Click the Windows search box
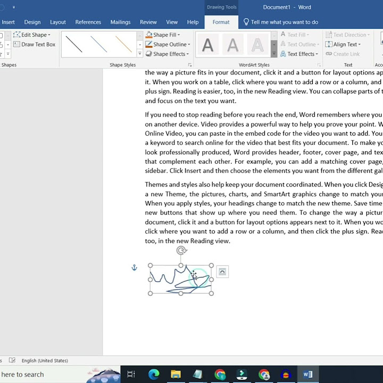The image size is (383, 383). (60, 374)
